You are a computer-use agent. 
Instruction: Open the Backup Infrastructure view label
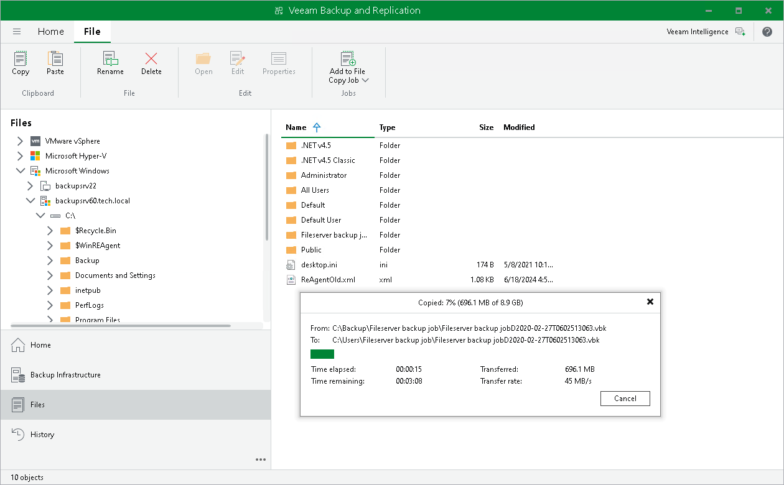(x=65, y=375)
